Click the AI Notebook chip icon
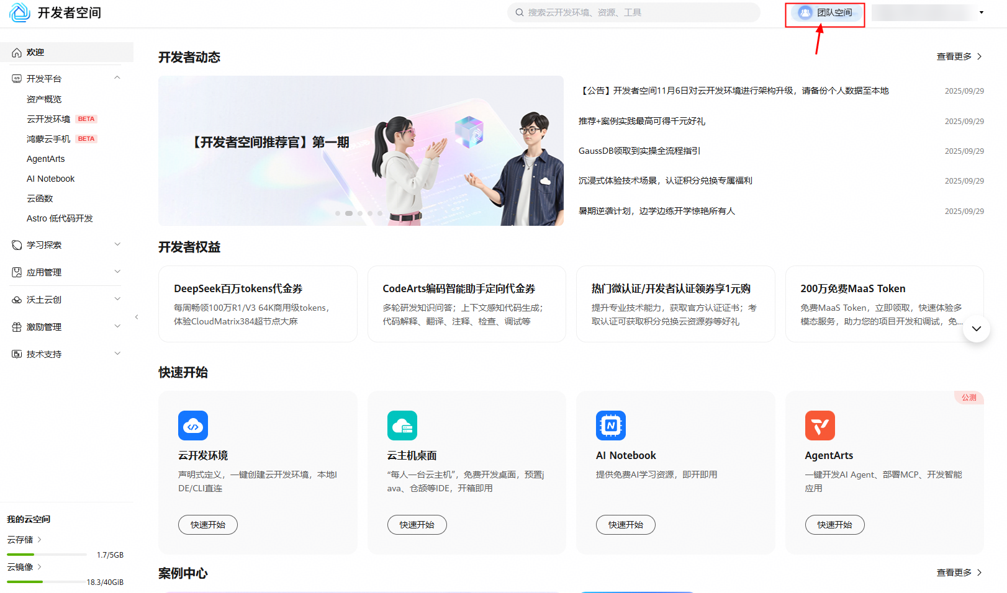1007x593 pixels. point(611,426)
